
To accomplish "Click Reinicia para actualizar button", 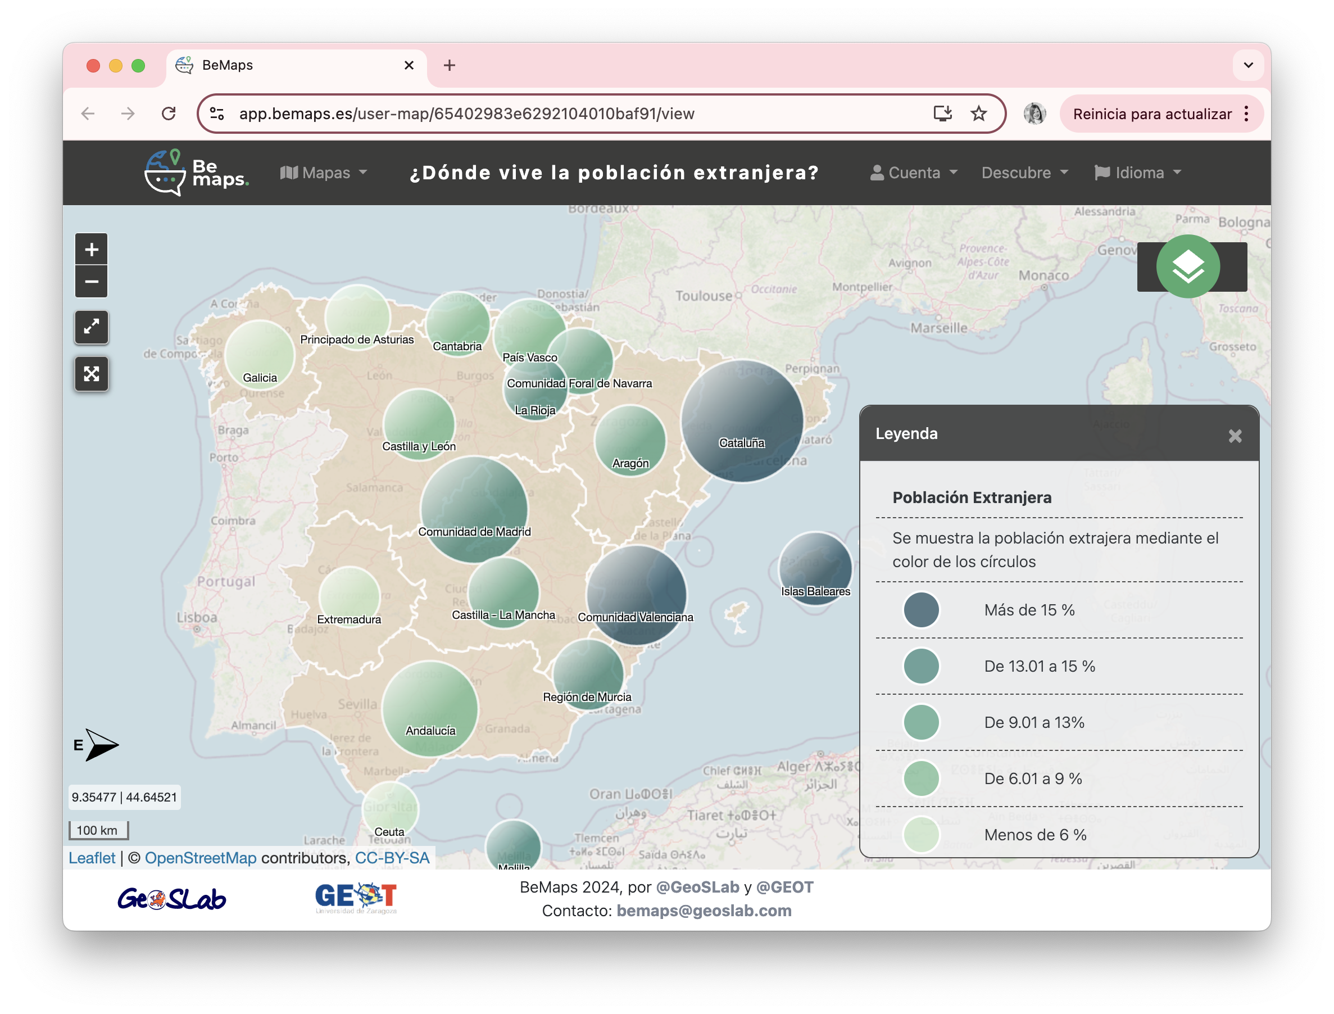I will [1152, 114].
